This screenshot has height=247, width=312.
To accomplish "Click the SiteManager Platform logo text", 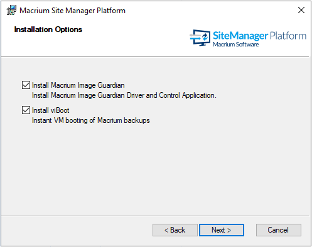I will click(259, 36).
